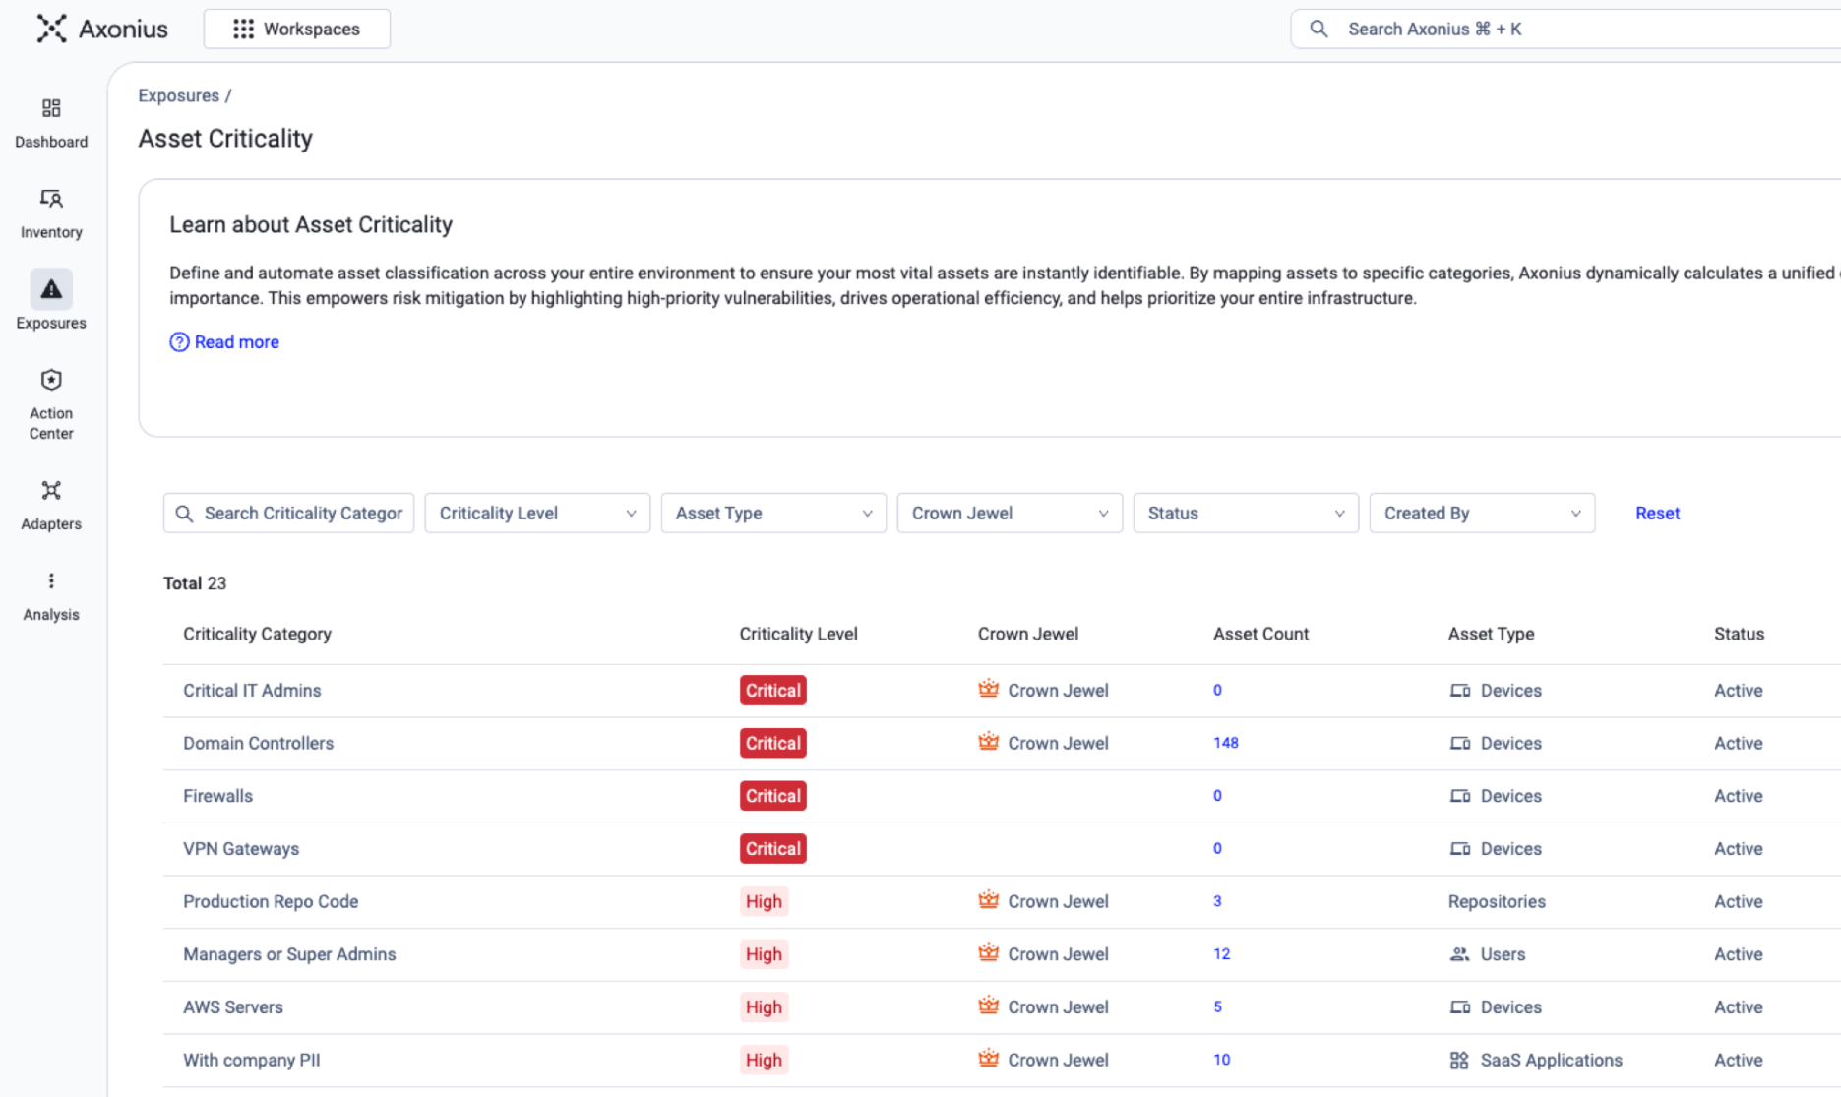
Task: Click SaaS Applications icon in With company PII row
Action: [x=1459, y=1060]
